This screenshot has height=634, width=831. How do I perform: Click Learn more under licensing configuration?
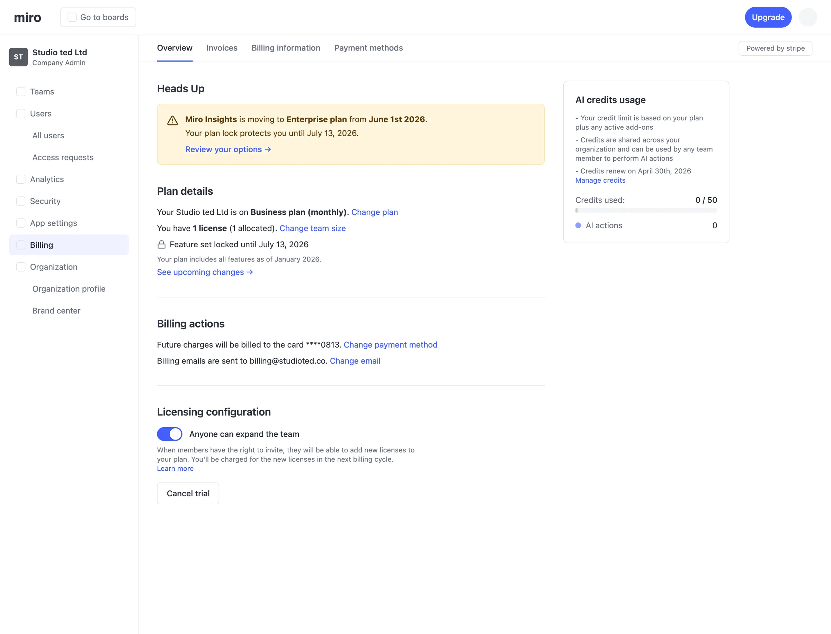click(175, 469)
